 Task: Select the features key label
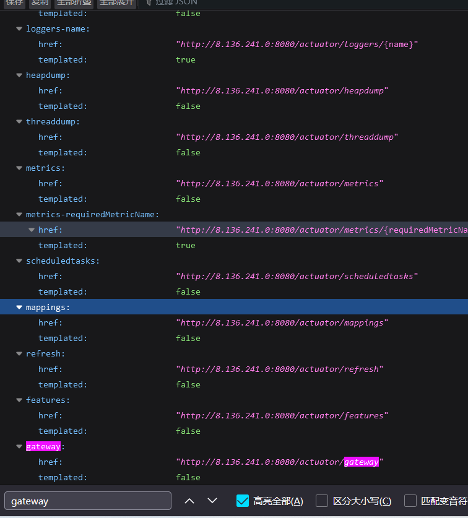coord(48,400)
